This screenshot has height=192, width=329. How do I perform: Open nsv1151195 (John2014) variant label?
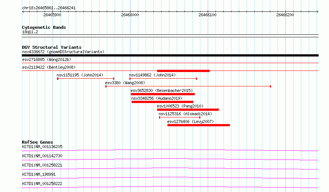pos(80,75)
